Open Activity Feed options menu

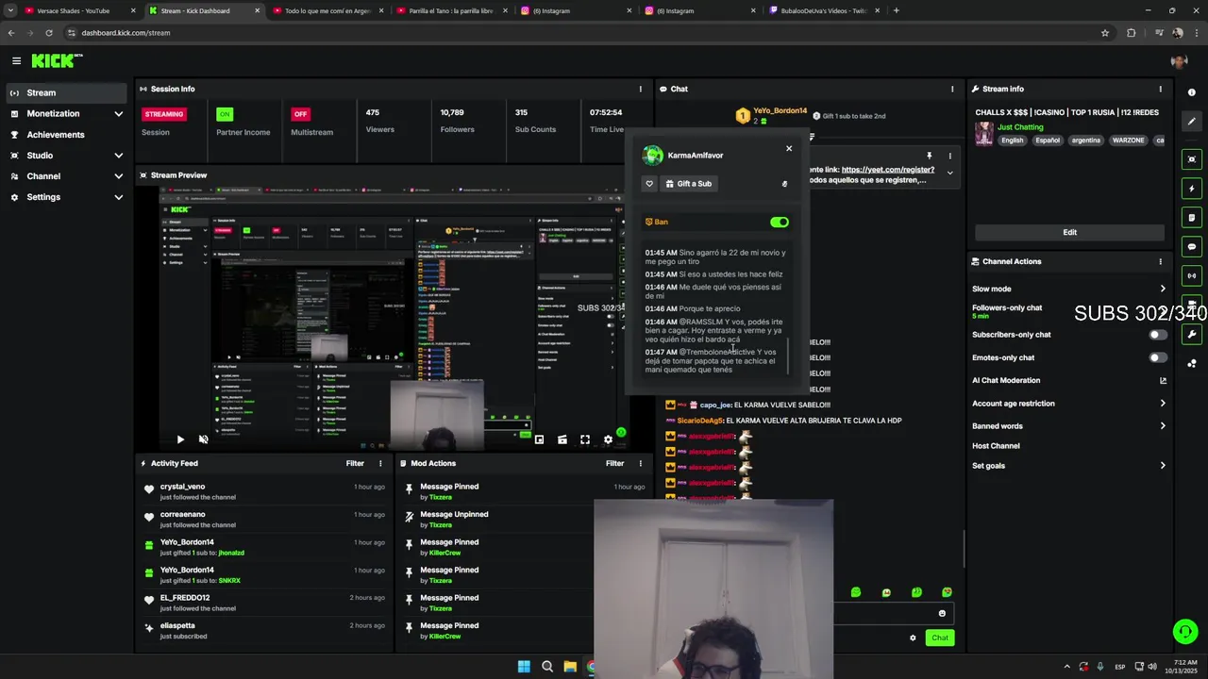(380, 463)
